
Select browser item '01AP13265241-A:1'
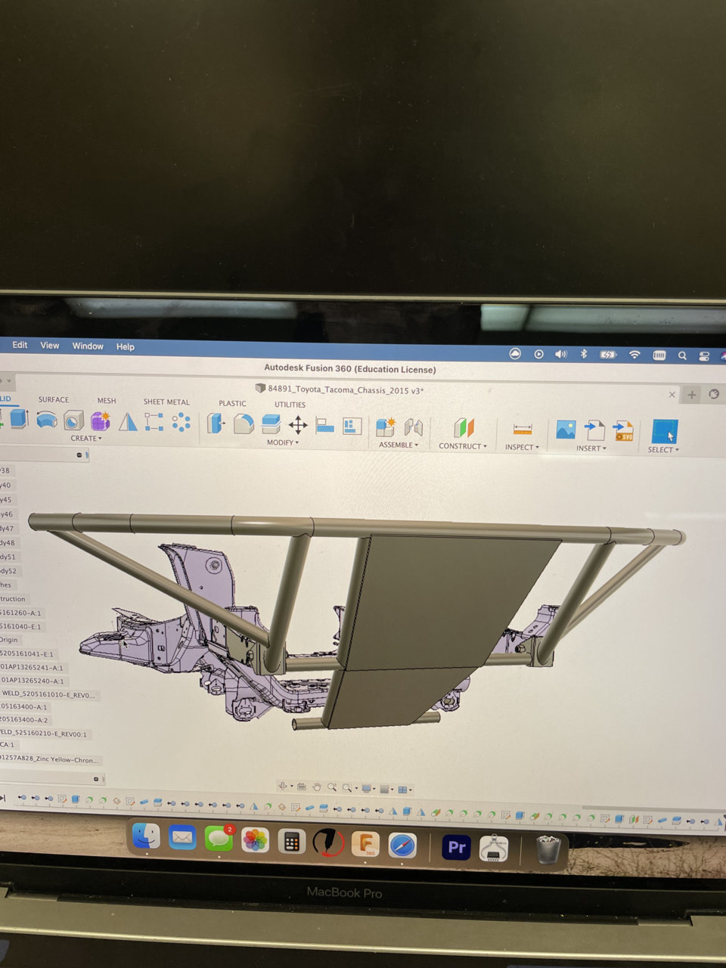coord(32,668)
